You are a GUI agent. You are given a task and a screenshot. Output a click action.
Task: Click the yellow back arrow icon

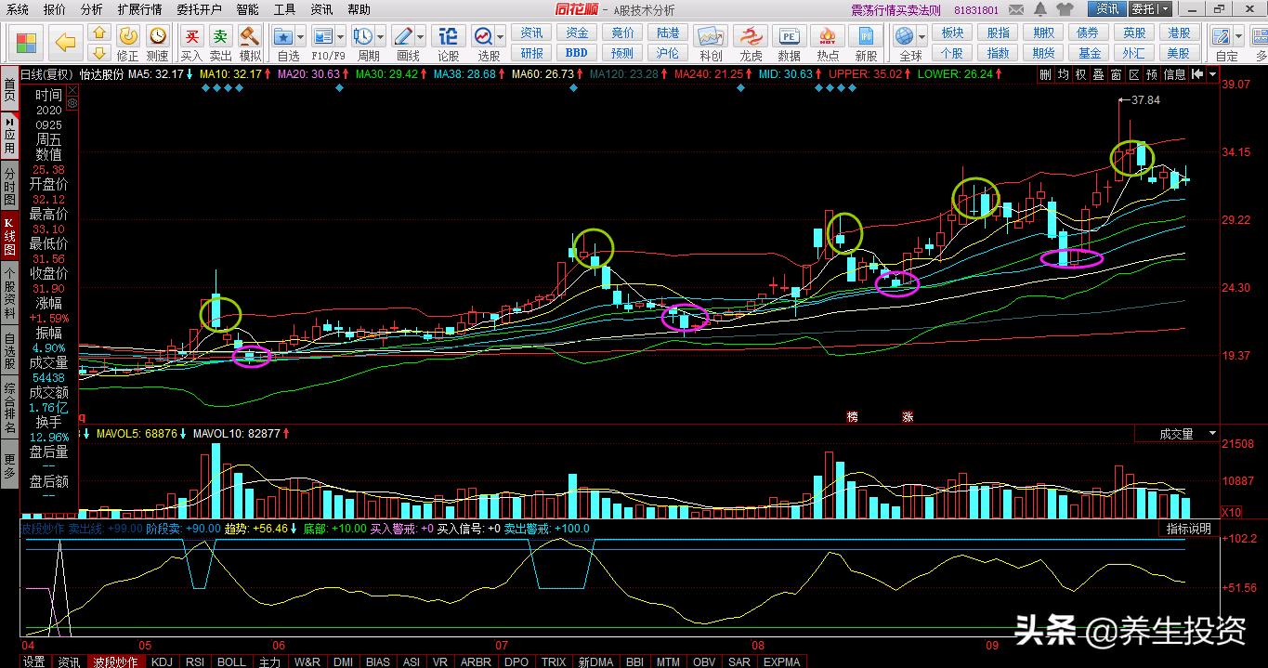pos(65,43)
